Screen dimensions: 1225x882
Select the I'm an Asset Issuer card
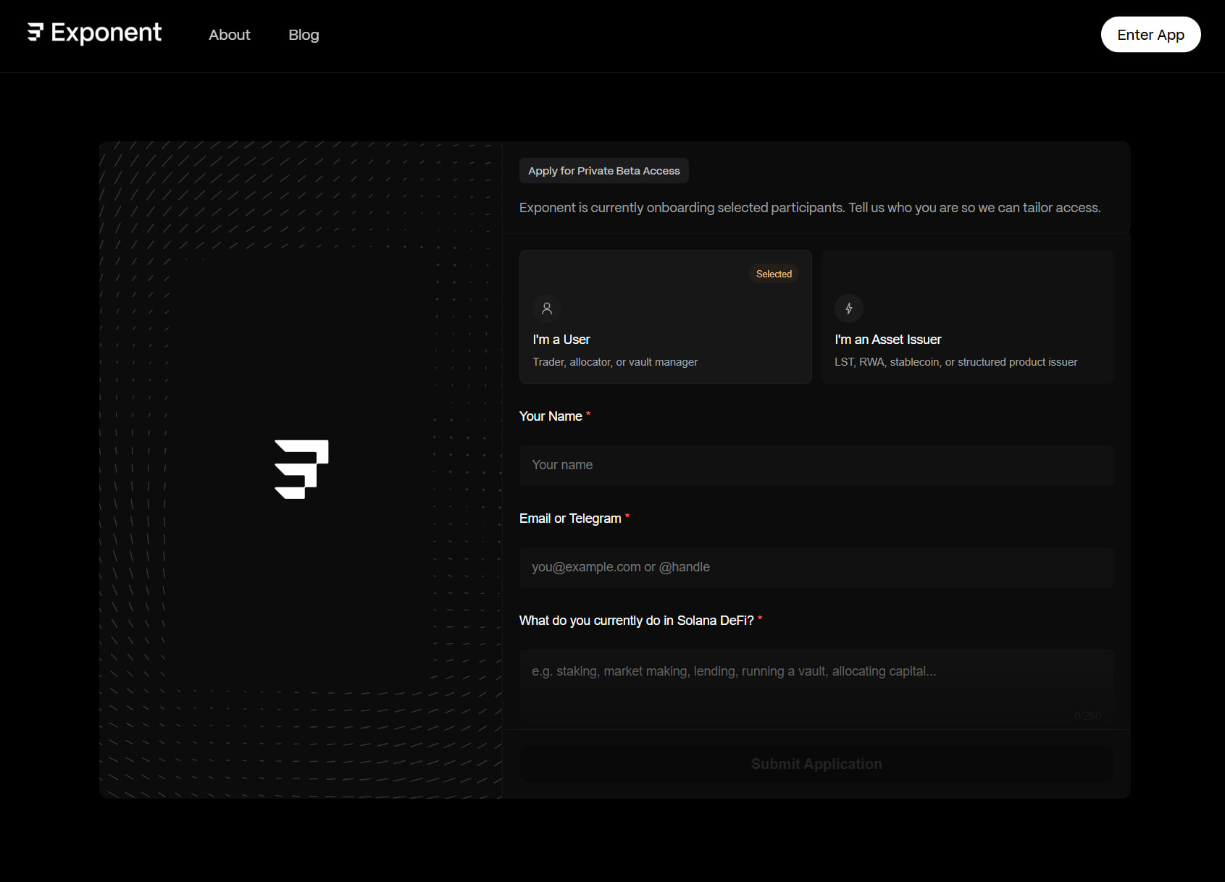(967, 316)
